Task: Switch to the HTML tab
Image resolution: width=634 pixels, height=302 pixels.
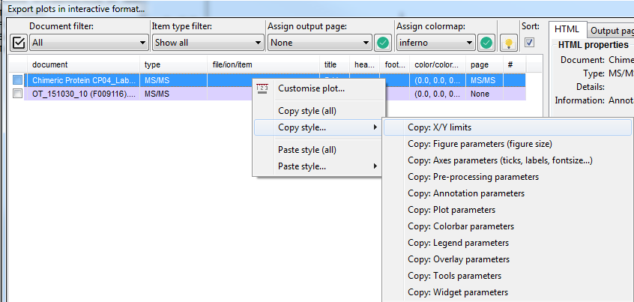Action: (566, 29)
